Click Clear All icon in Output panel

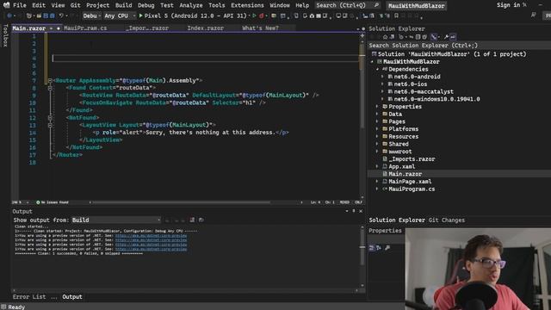point(192,220)
